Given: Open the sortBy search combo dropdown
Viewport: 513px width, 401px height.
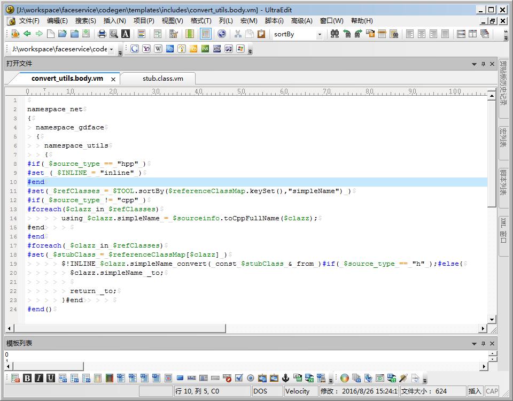Looking at the screenshot, I should [320, 34].
